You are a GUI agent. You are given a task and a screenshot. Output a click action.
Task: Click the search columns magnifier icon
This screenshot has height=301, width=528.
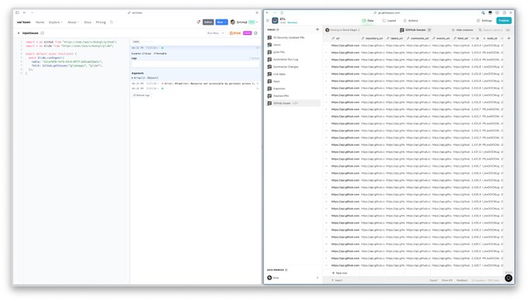click(x=480, y=30)
